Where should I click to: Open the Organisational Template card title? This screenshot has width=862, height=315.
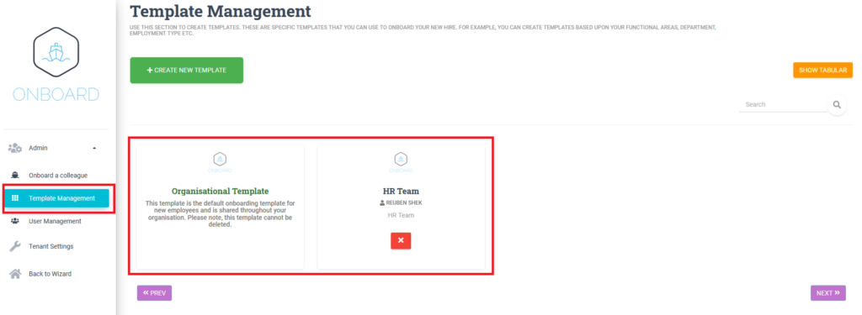coord(220,192)
